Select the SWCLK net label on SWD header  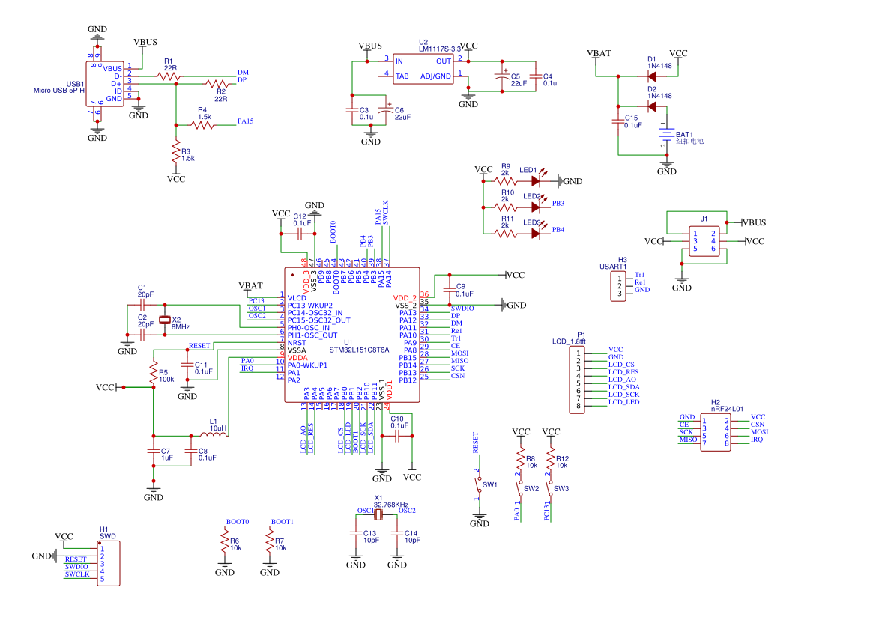[x=77, y=574]
